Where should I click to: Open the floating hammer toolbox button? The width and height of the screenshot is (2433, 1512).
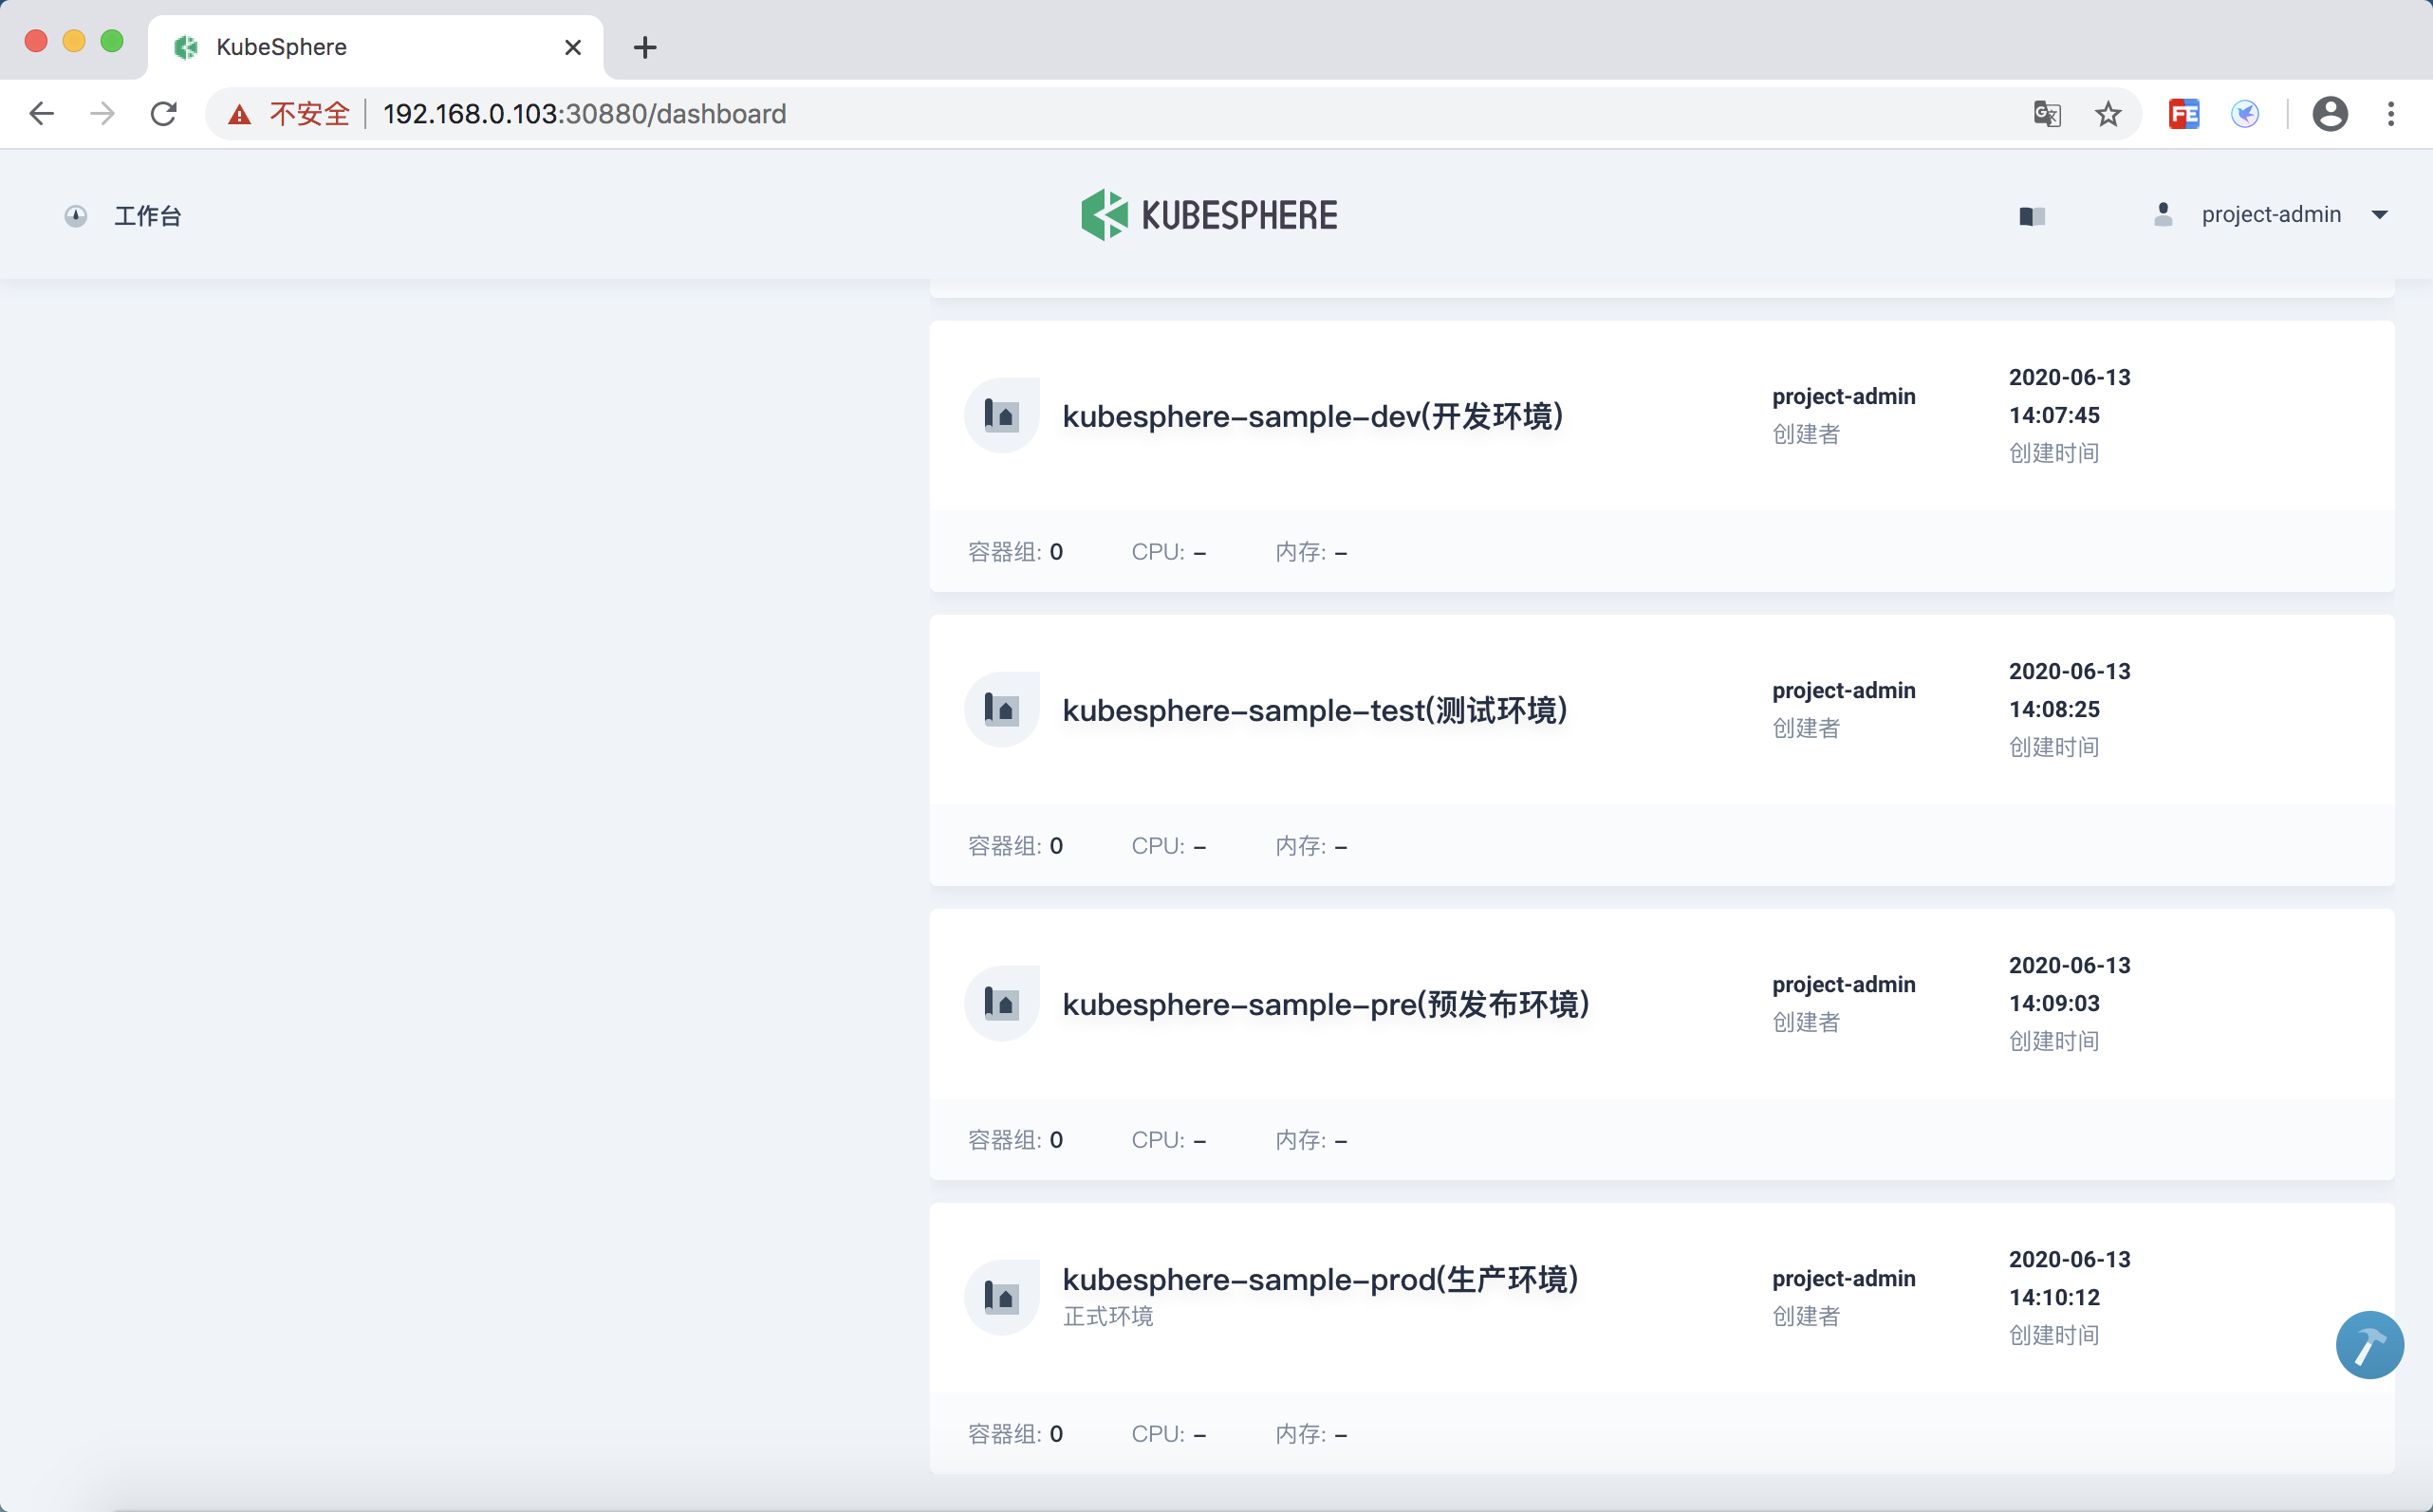[x=2369, y=1344]
